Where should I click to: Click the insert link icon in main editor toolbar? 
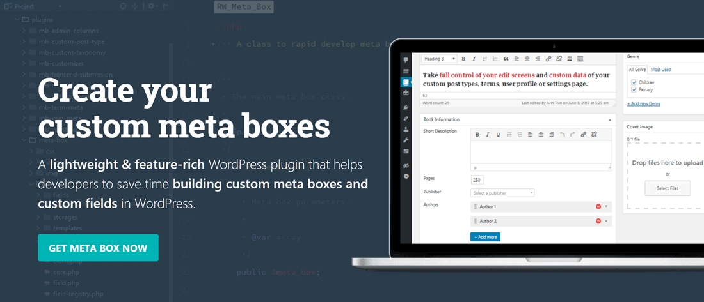point(548,59)
